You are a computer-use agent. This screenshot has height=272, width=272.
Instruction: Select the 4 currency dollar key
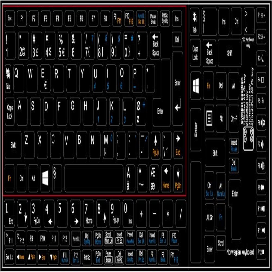tap(50, 46)
